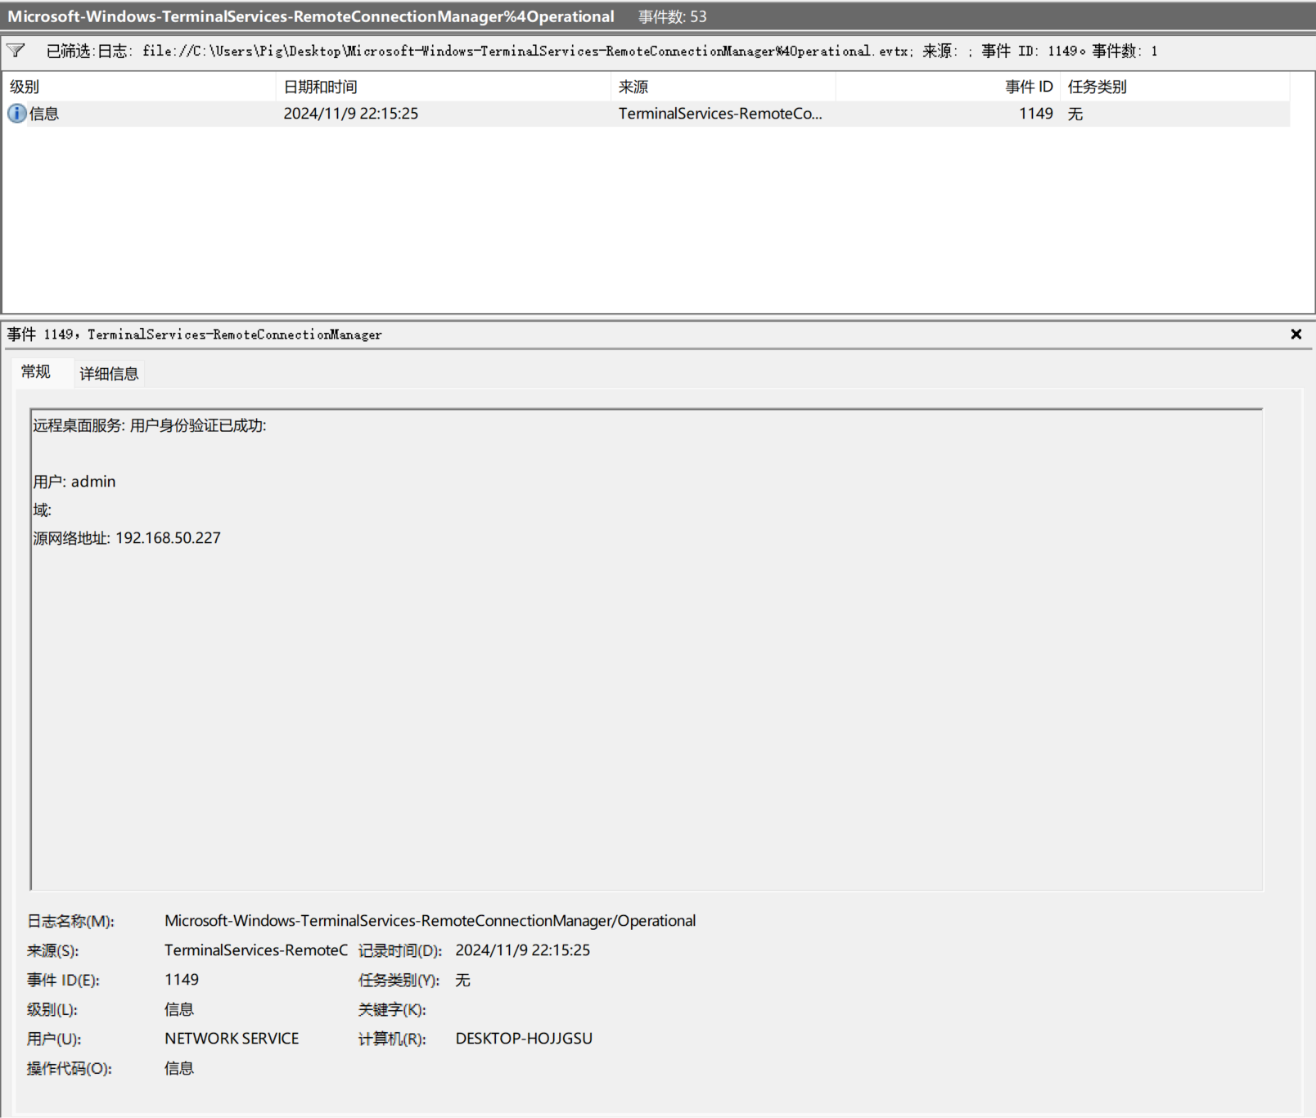The height and width of the screenshot is (1118, 1316).
Task: Click the 来源 value TerminalServices-RemoteC in details
Action: coord(255,950)
